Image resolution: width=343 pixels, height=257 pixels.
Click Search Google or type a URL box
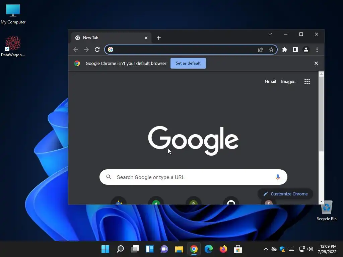coord(193,177)
